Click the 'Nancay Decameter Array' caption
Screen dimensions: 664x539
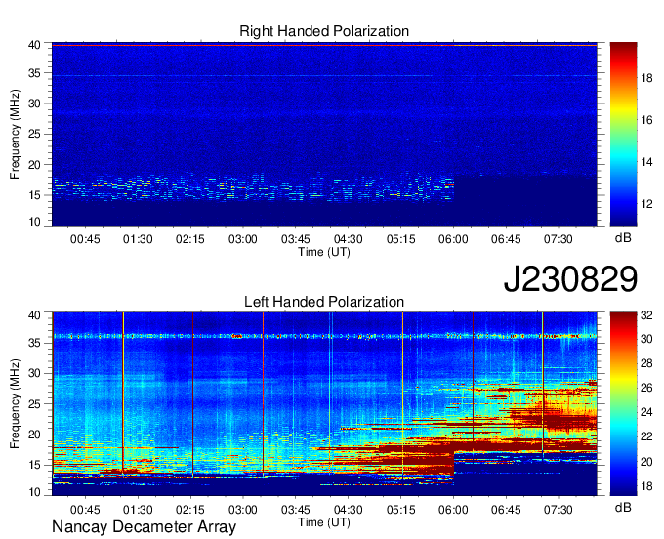(x=144, y=527)
